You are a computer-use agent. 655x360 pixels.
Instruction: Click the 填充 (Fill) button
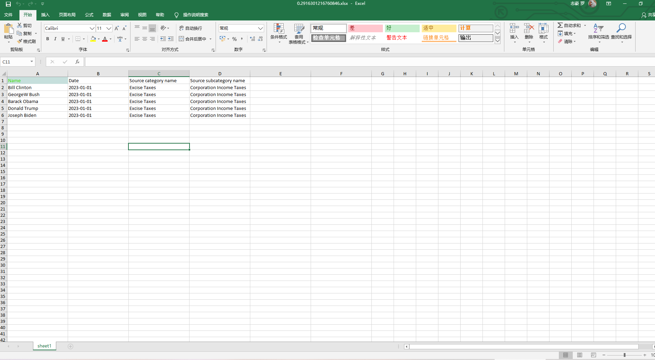pyautogui.click(x=566, y=33)
